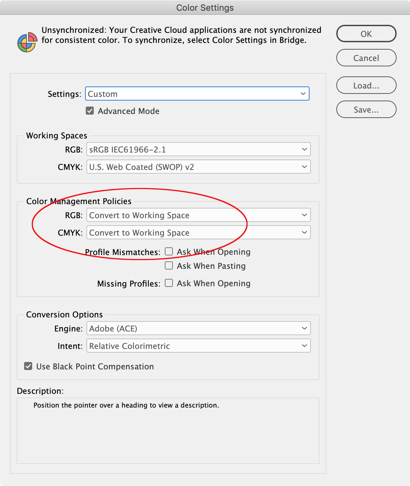The image size is (410, 486).
Task: Click the Color Settings title bar
Action: point(205,7)
